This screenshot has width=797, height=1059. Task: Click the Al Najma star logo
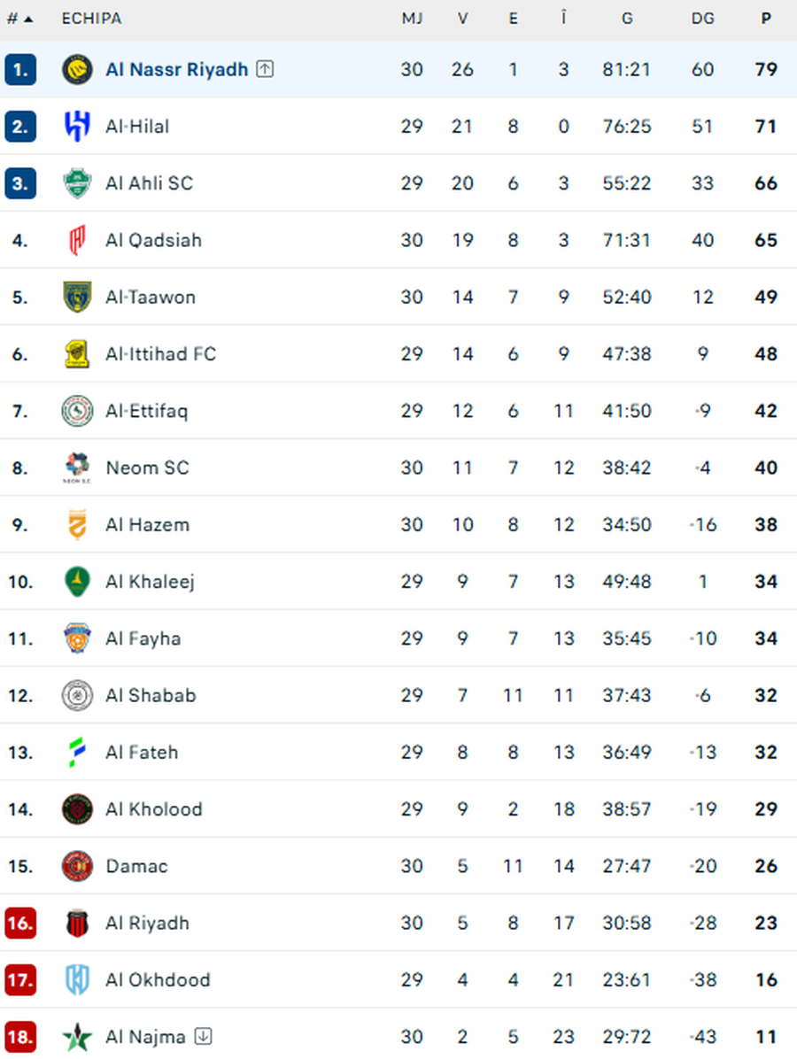(77, 1037)
